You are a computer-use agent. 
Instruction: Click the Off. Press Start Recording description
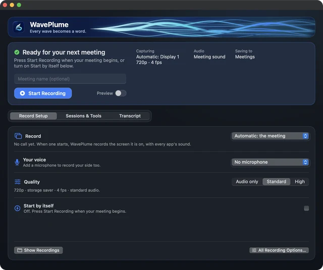click(x=75, y=211)
